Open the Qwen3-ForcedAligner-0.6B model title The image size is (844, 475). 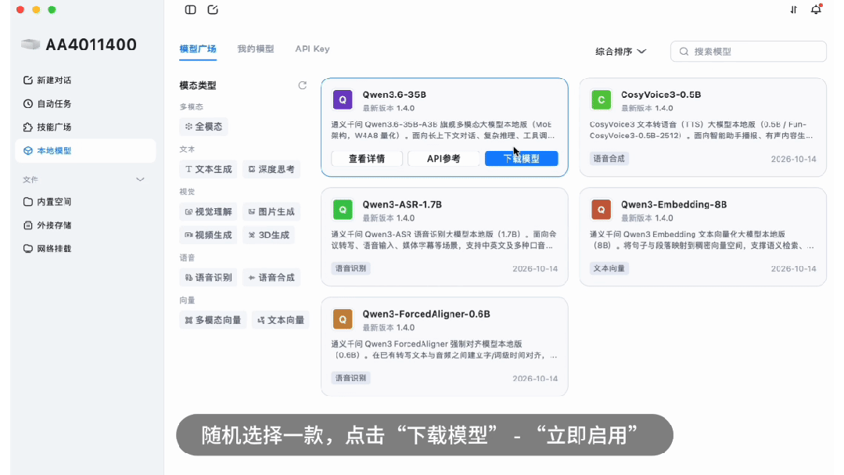click(426, 314)
